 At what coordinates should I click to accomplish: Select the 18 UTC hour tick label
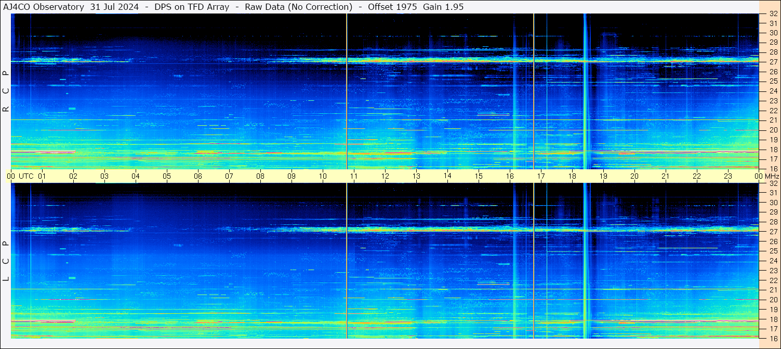coord(572,176)
